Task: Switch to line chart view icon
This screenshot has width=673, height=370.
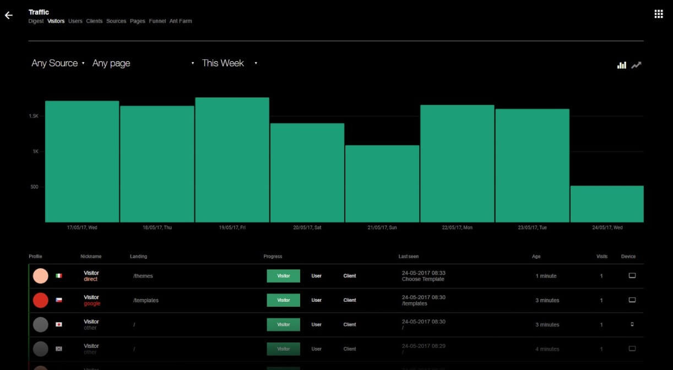Action: 636,65
